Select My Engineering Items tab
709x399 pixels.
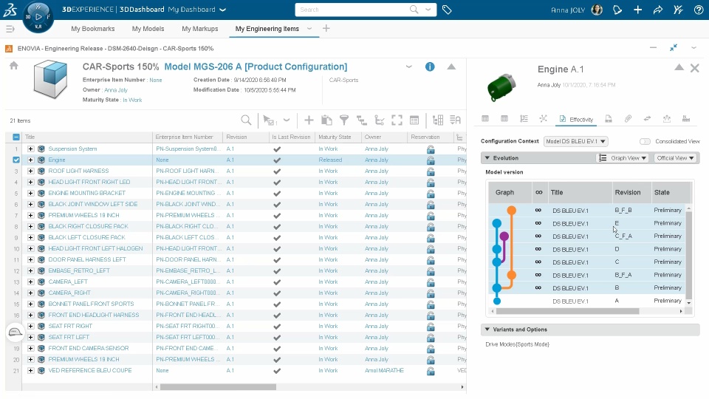coord(267,29)
